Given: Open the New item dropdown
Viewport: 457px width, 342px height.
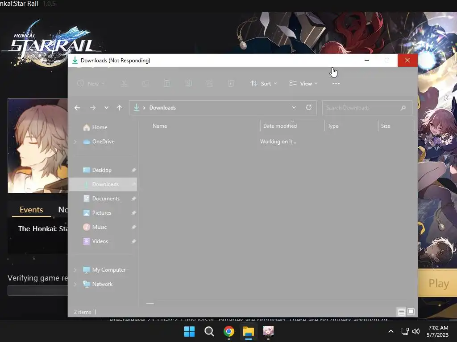Looking at the screenshot, I should [91, 84].
